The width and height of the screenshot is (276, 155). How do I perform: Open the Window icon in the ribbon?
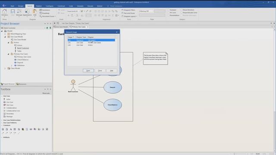[5, 12]
